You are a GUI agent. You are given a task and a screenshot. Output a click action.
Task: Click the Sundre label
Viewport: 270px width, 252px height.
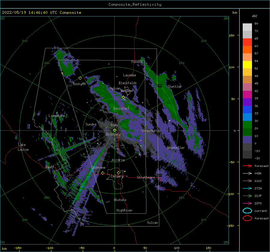[x=91, y=124]
